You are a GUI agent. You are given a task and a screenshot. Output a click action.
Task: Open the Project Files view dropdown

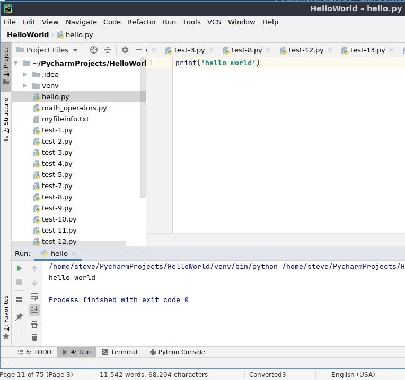75,50
